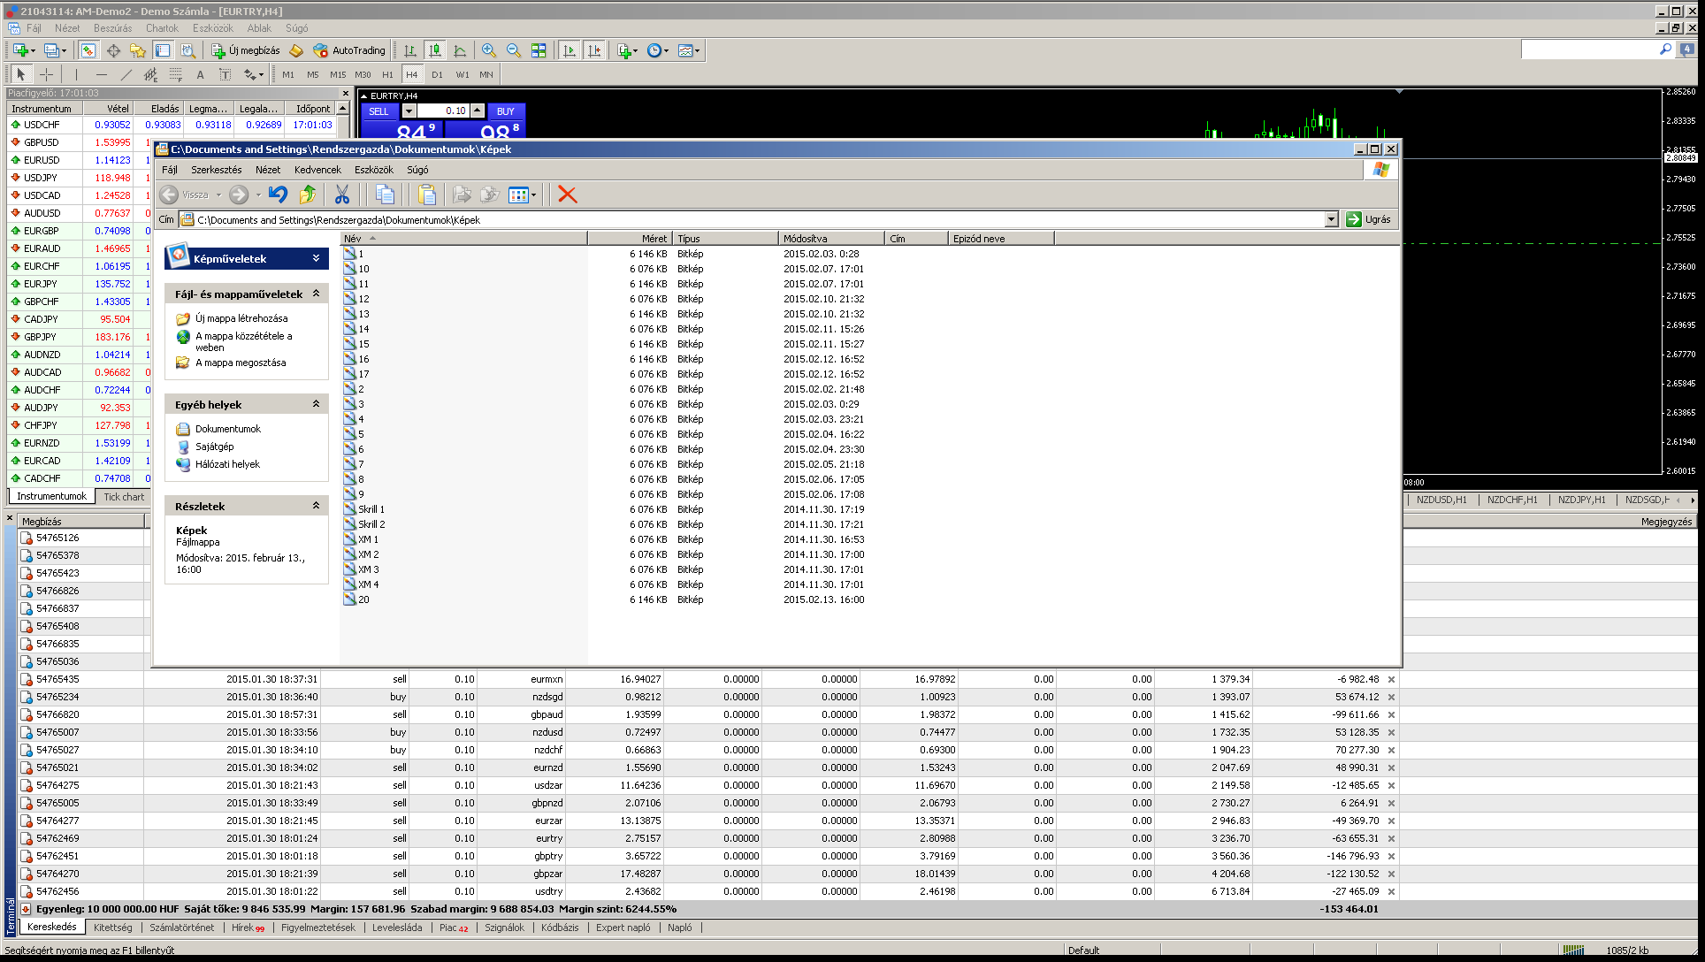Expand the Képműveletek section
The height and width of the screenshot is (962, 1705).
pos(316,258)
